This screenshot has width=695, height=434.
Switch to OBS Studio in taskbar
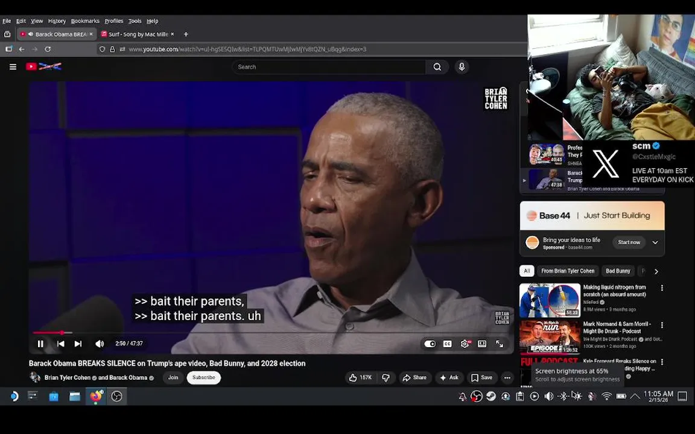coord(116,397)
